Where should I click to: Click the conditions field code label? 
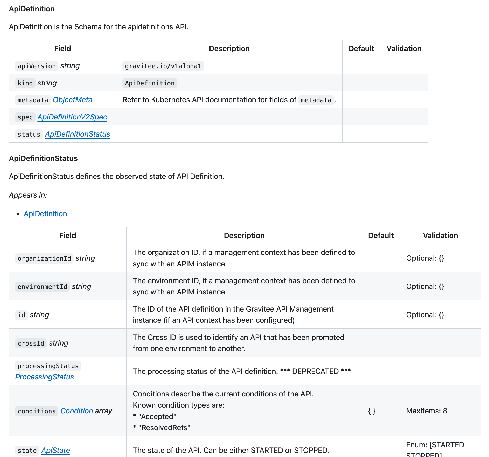tap(37, 411)
